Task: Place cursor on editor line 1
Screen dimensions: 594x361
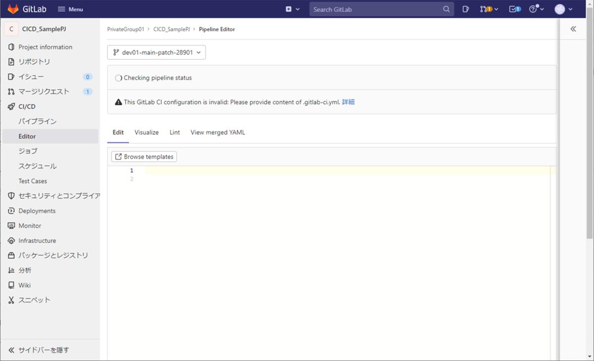Action: (347, 170)
